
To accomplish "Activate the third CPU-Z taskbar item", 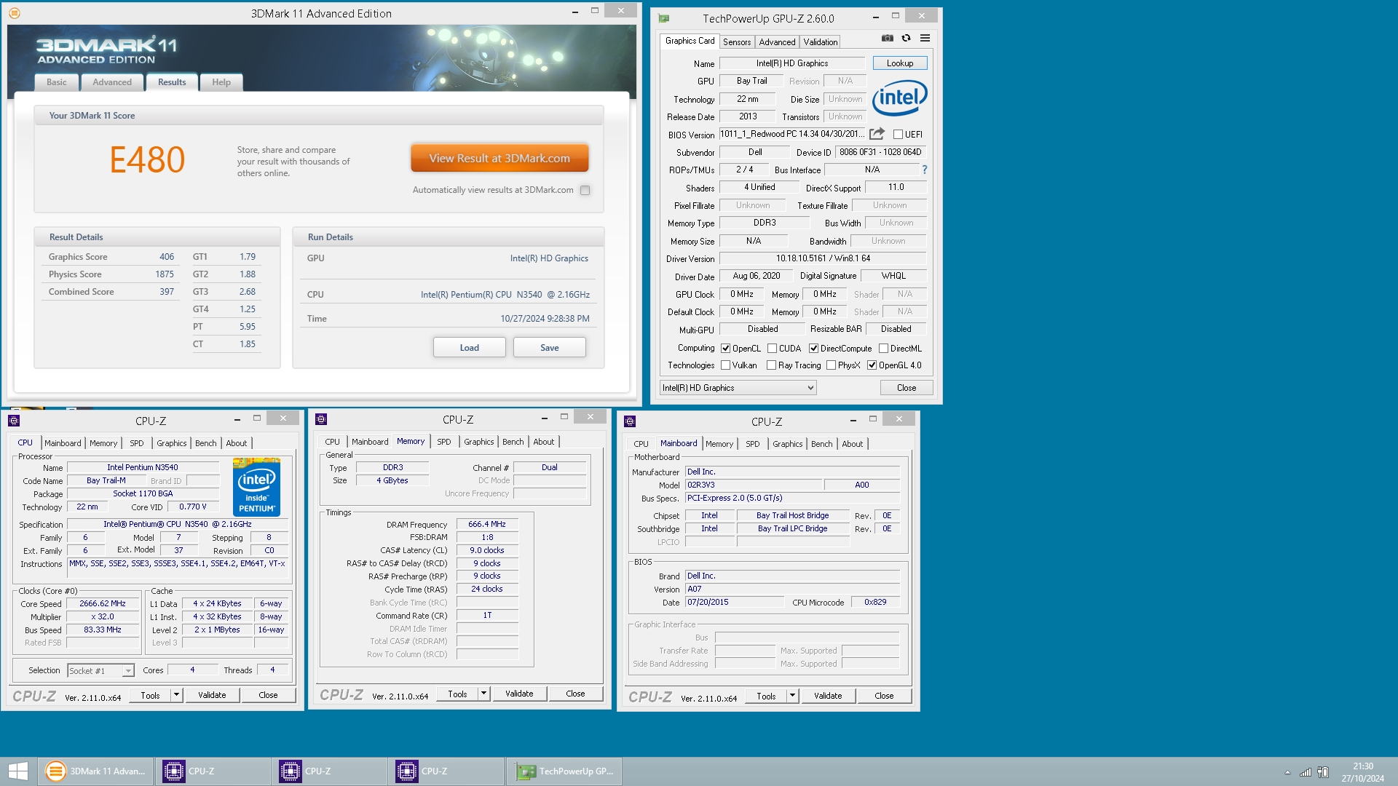I will click(x=445, y=771).
